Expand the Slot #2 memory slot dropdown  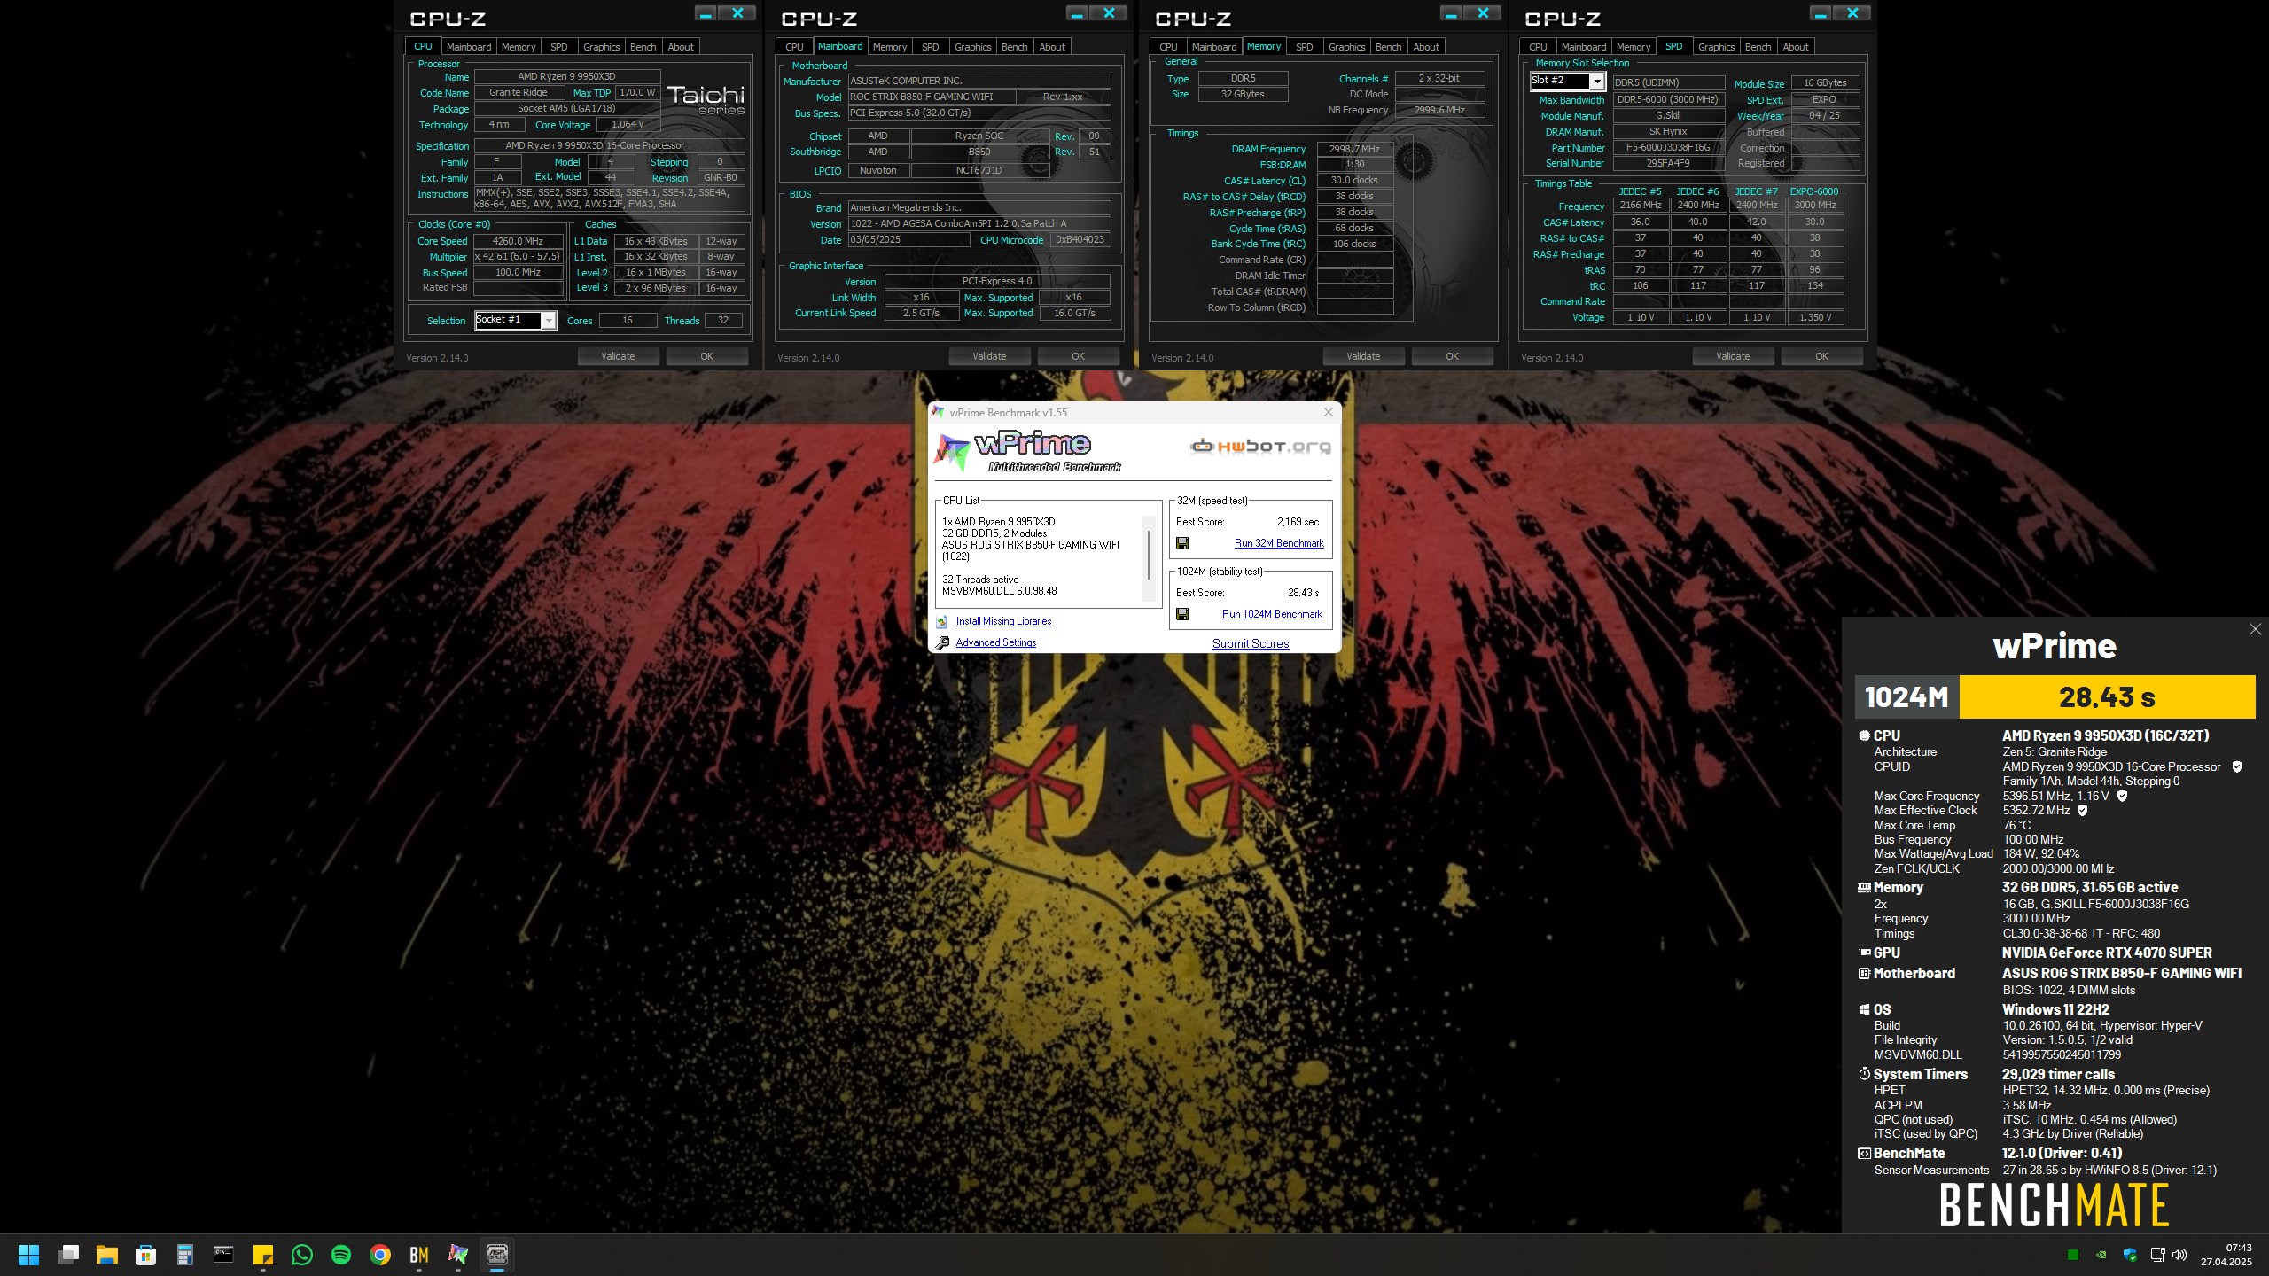(1596, 82)
